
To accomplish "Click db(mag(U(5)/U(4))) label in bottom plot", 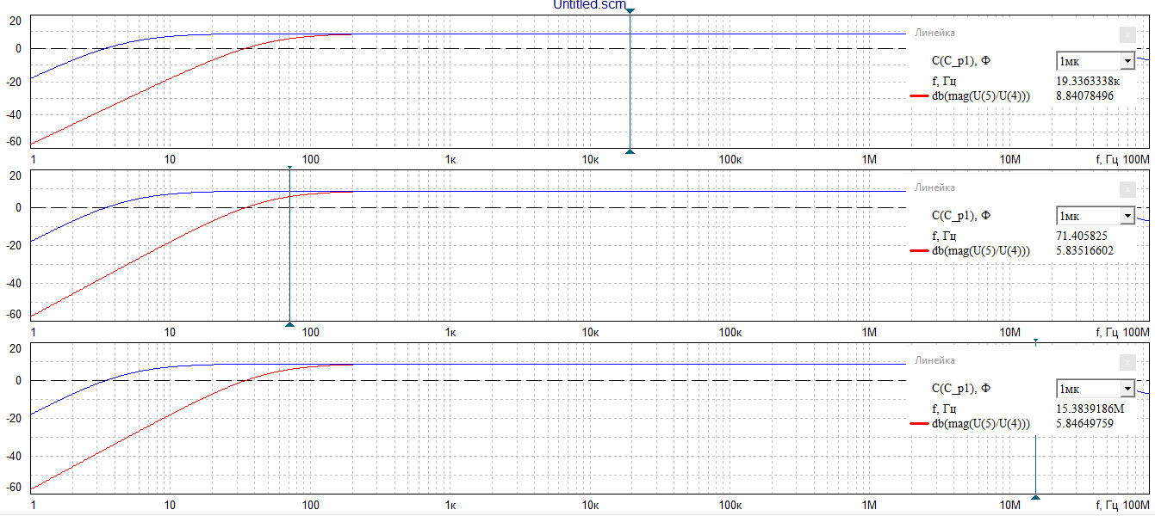I will pyautogui.click(x=980, y=423).
